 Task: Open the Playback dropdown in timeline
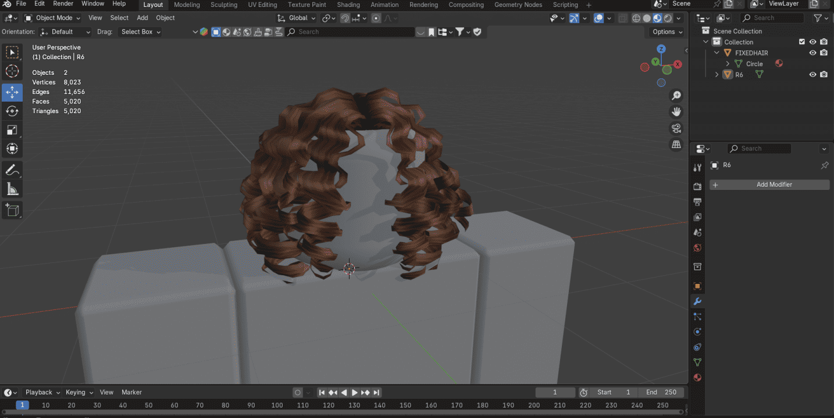[x=42, y=392]
